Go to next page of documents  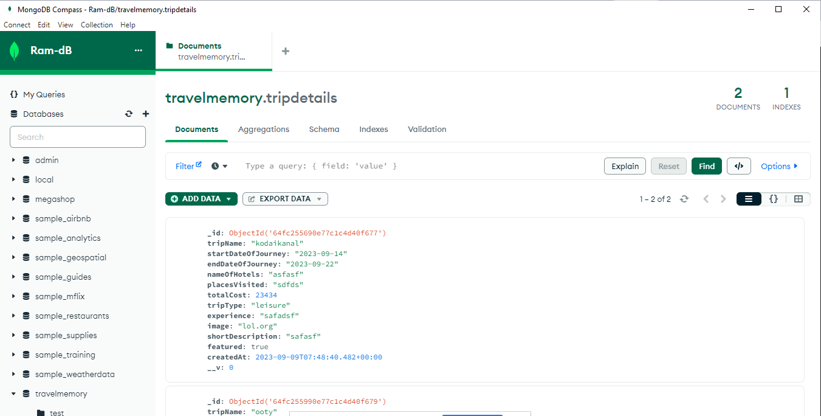tap(723, 199)
